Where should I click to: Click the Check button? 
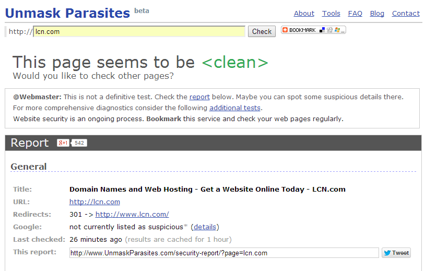(262, 31)
